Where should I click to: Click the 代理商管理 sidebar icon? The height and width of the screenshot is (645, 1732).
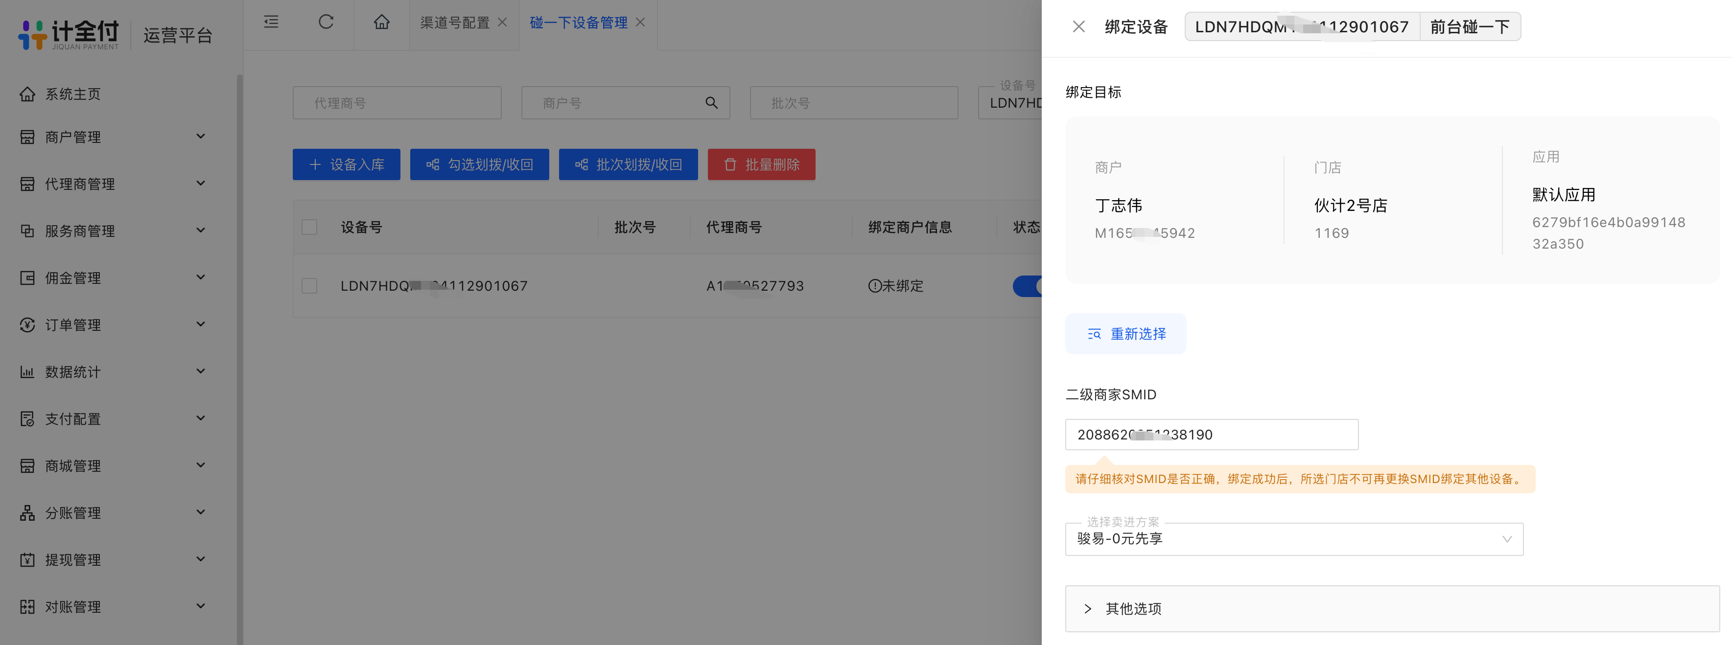point(27,184)
